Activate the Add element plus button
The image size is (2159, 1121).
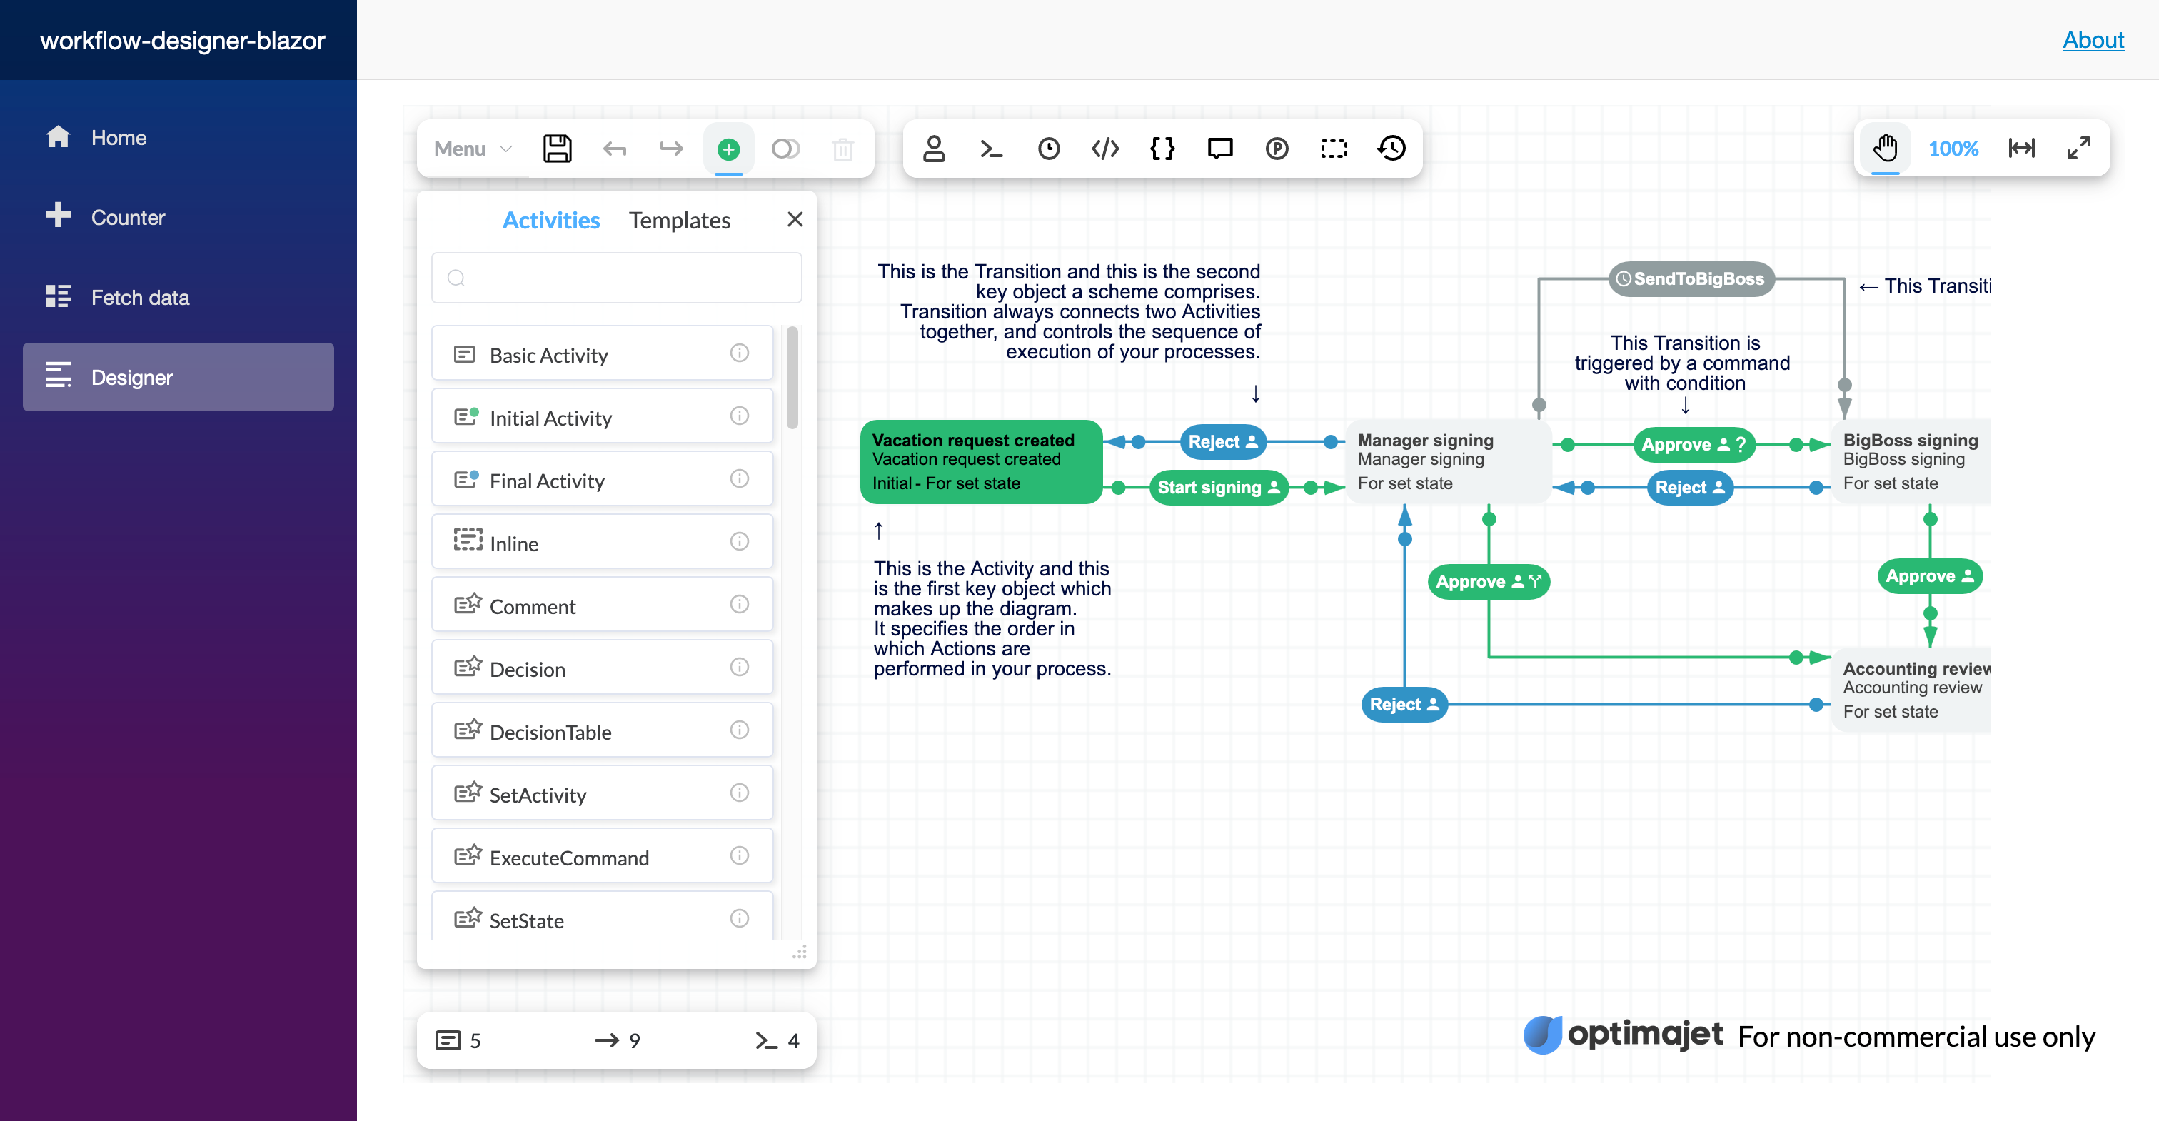pos(729,149)
